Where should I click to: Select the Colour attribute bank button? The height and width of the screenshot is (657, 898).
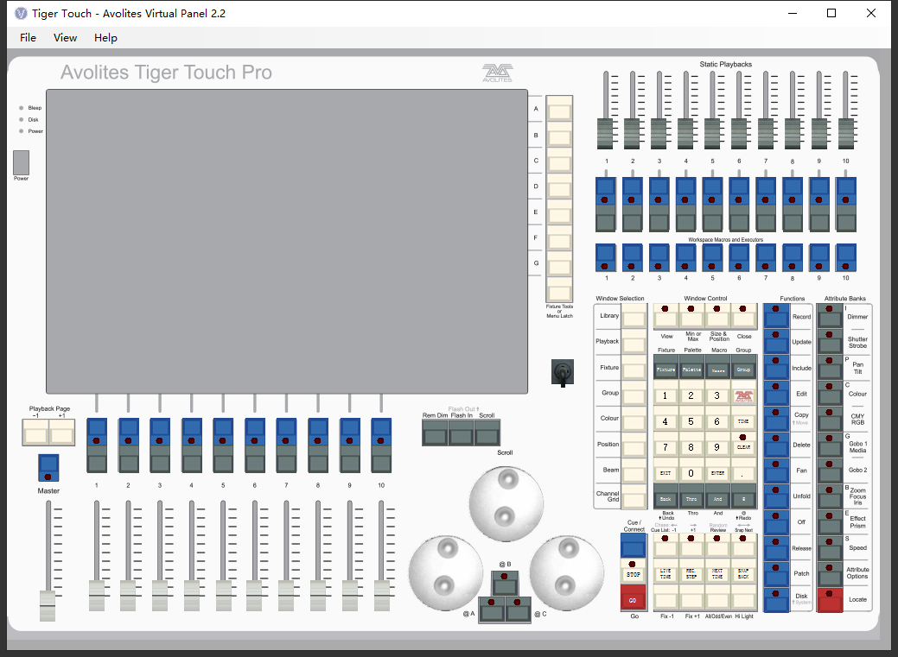point(829,393)
